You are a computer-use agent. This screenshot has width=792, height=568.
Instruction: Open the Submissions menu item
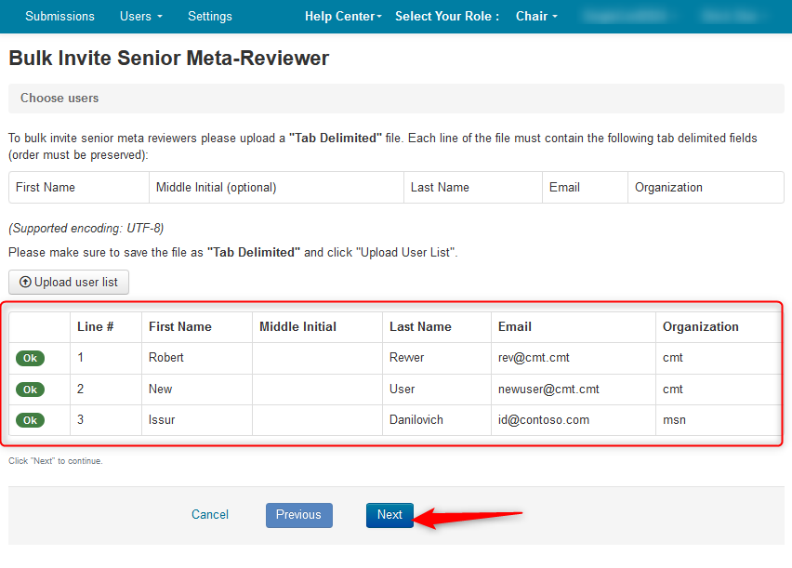point(59,16)
